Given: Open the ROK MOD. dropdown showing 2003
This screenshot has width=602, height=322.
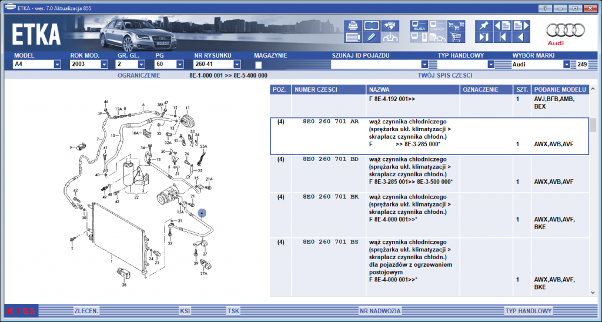Looking at the screenshot, I should [x=104, y=65].
